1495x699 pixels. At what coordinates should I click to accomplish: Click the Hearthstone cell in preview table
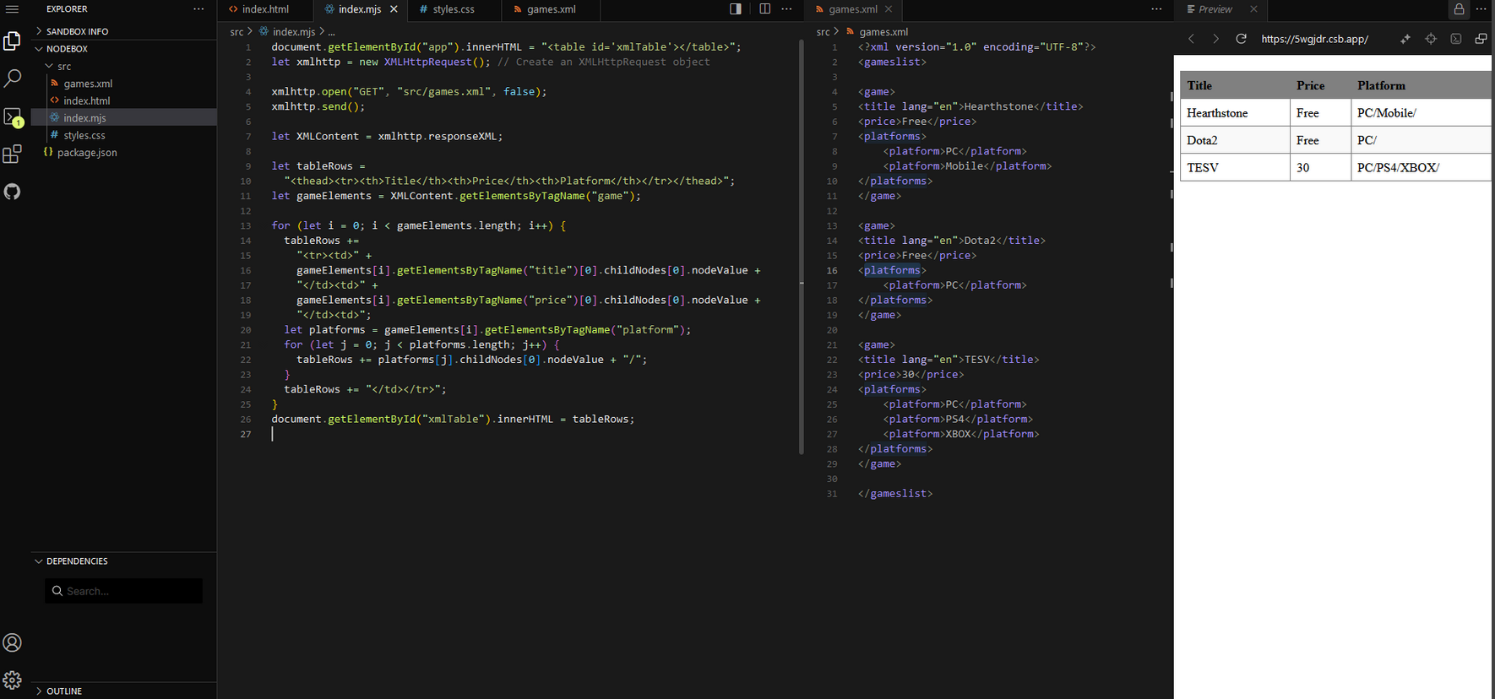pyautogui.click(x=1235, y=113)
